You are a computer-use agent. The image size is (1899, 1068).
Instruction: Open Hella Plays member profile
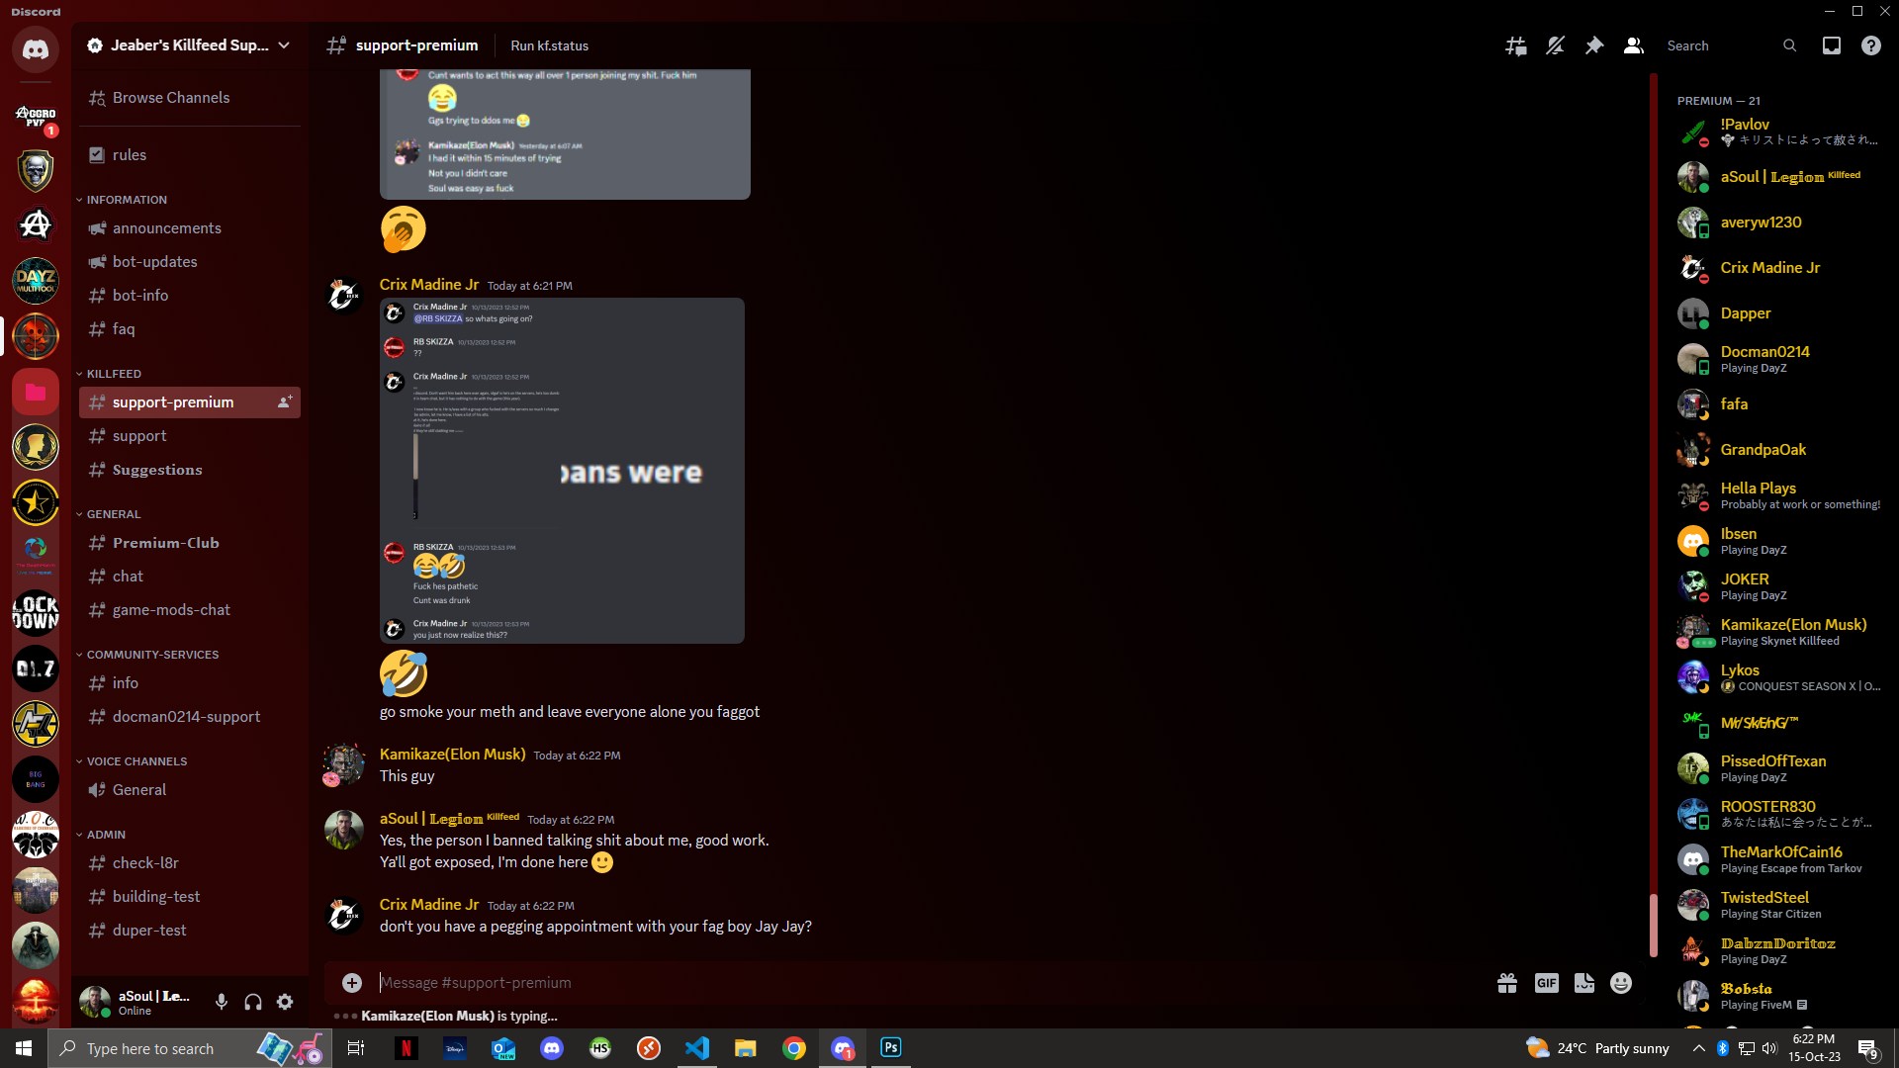click(1779, 495)
